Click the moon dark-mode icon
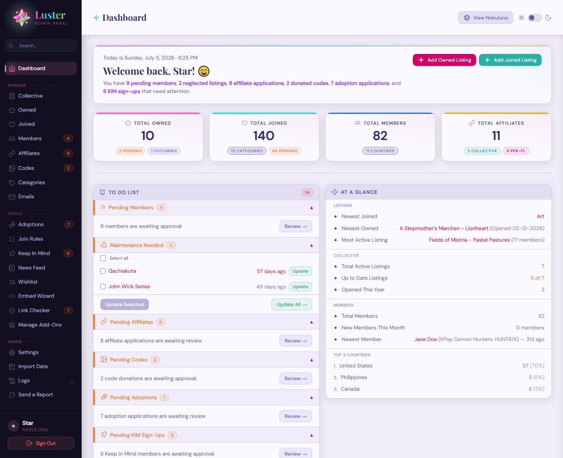563x458 pixels. pyautogui.click(x=548, y=18)
